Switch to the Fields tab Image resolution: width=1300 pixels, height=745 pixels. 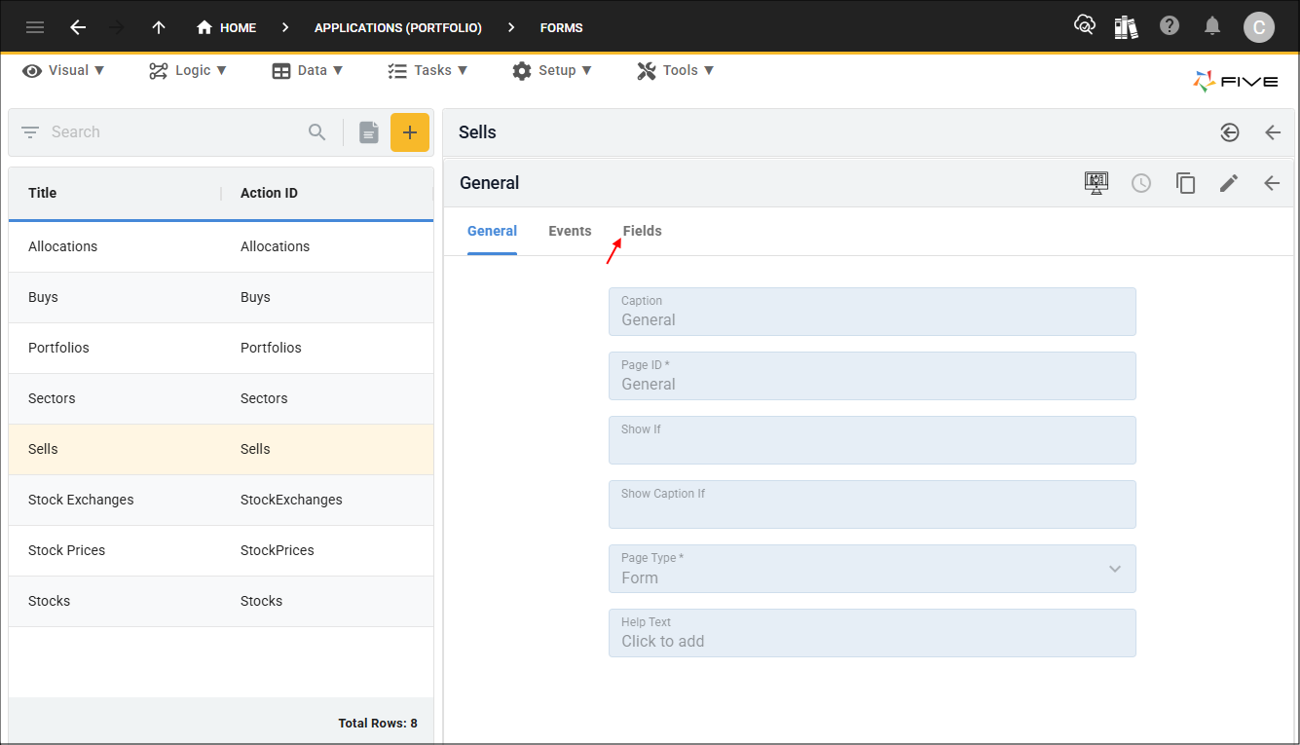(x=642, y=232)
